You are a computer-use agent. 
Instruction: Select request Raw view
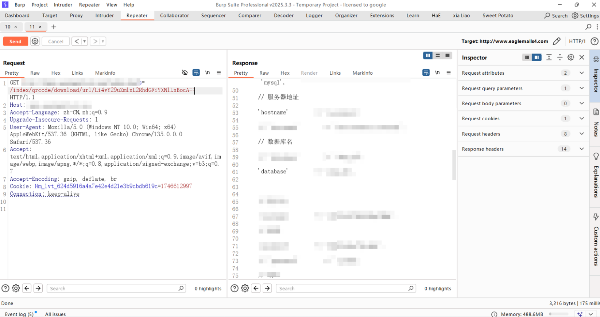pos(35,73)
